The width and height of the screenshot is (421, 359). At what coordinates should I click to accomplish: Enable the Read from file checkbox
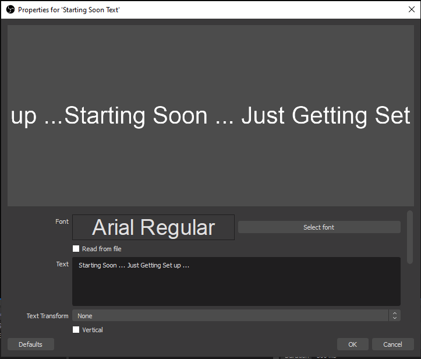pos(76,249)
